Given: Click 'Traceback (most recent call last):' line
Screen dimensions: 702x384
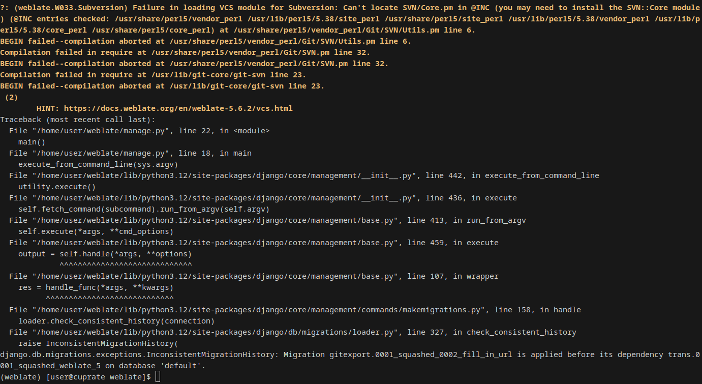Looking at the screenshot, I should [78, 120].
